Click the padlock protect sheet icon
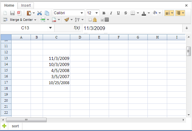The width and height of the screenshot is (192, 131). pyautogui.click(x=95, y=20)
